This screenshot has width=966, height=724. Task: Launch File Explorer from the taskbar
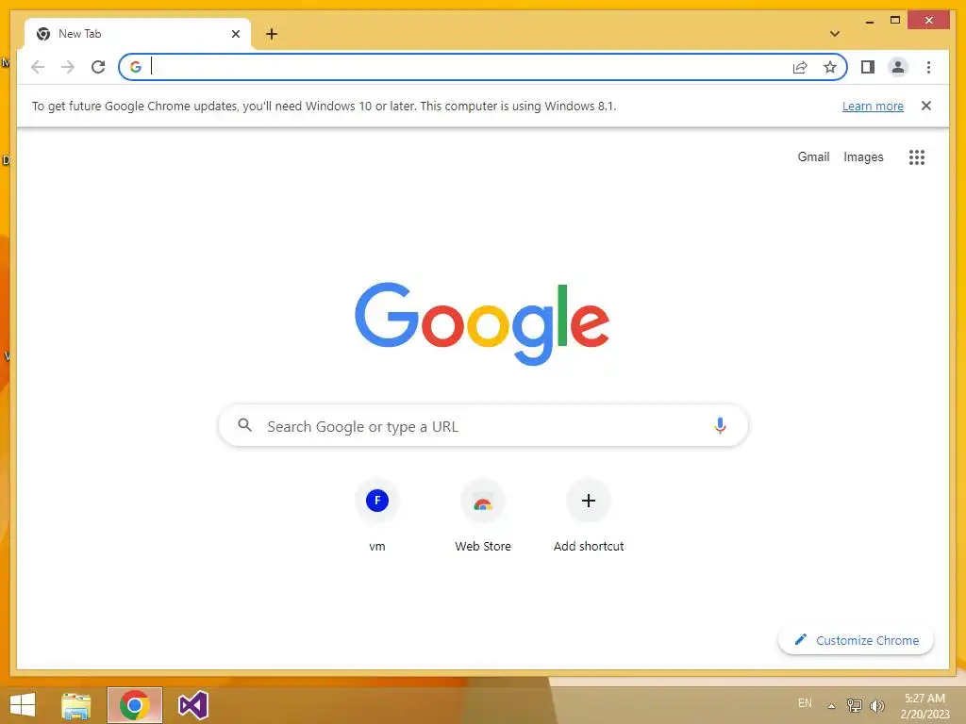pyautogui.click(x=76, y=705)
